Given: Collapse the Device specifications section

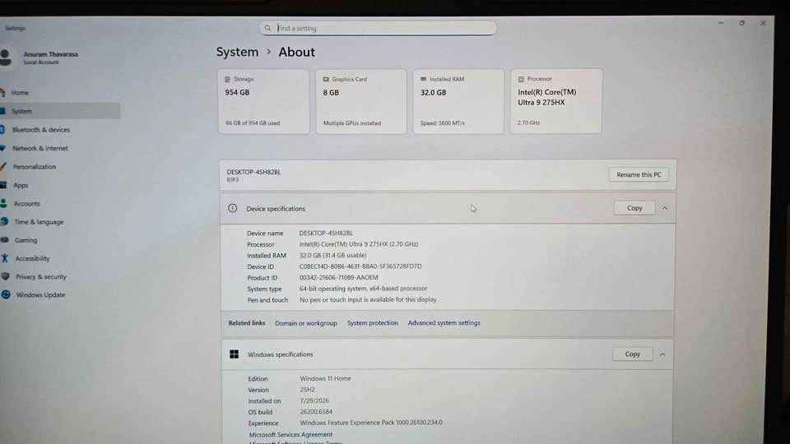Looking at the screenshot, I should click(665, 208).
